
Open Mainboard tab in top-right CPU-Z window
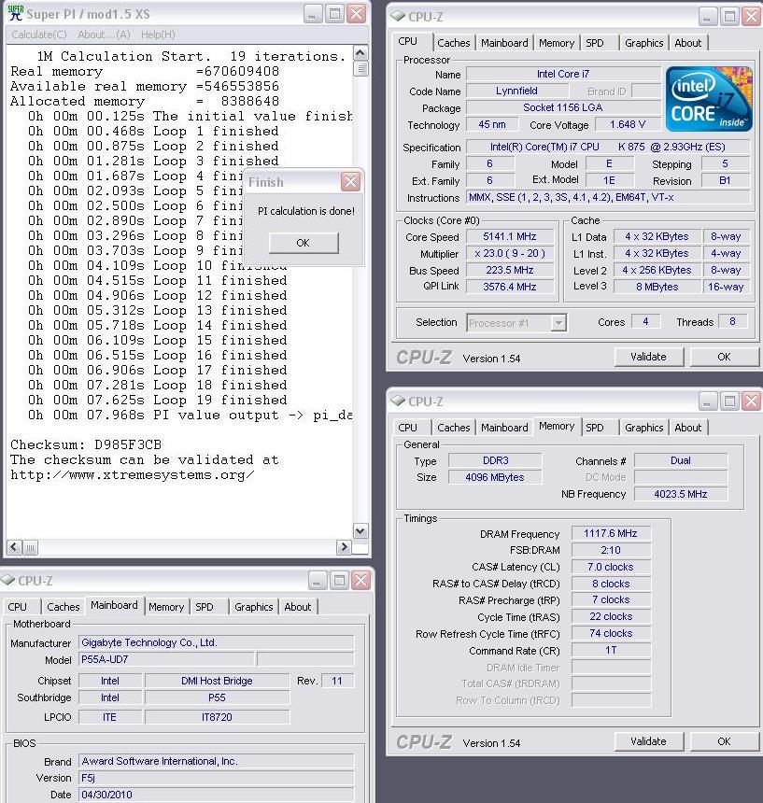tap(504, 43)
